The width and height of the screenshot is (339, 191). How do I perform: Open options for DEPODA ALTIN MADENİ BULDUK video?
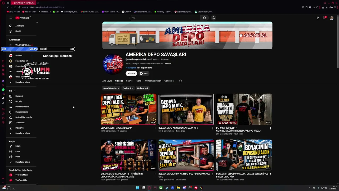point(155,128)
